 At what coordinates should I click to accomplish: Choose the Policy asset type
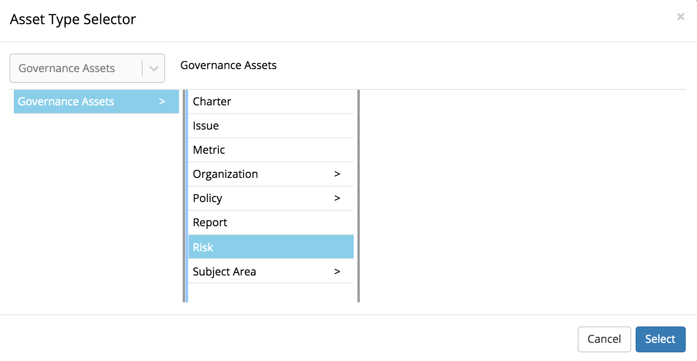208,198
